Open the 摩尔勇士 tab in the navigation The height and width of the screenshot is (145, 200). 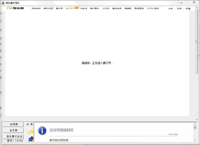(94, 8)
